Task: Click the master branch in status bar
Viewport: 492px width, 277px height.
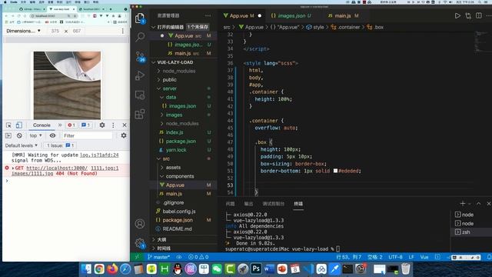Action: [158, 257]
